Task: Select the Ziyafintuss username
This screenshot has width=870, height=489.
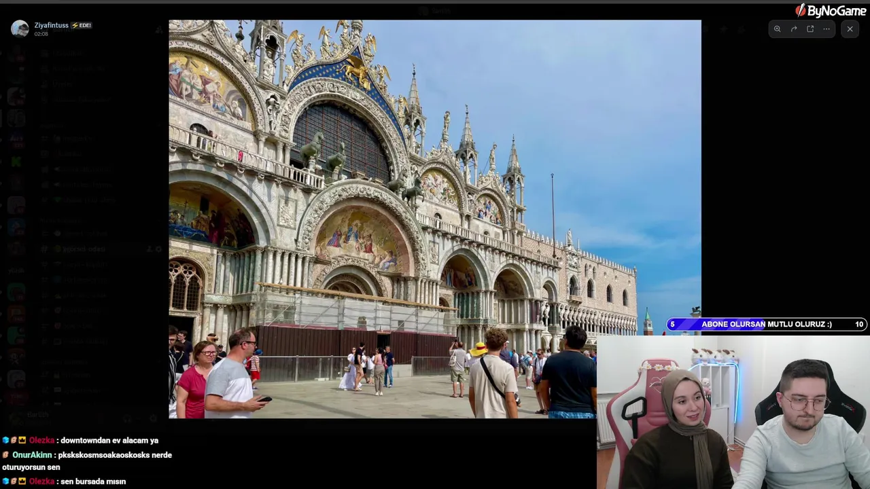Action: point(52,25)
